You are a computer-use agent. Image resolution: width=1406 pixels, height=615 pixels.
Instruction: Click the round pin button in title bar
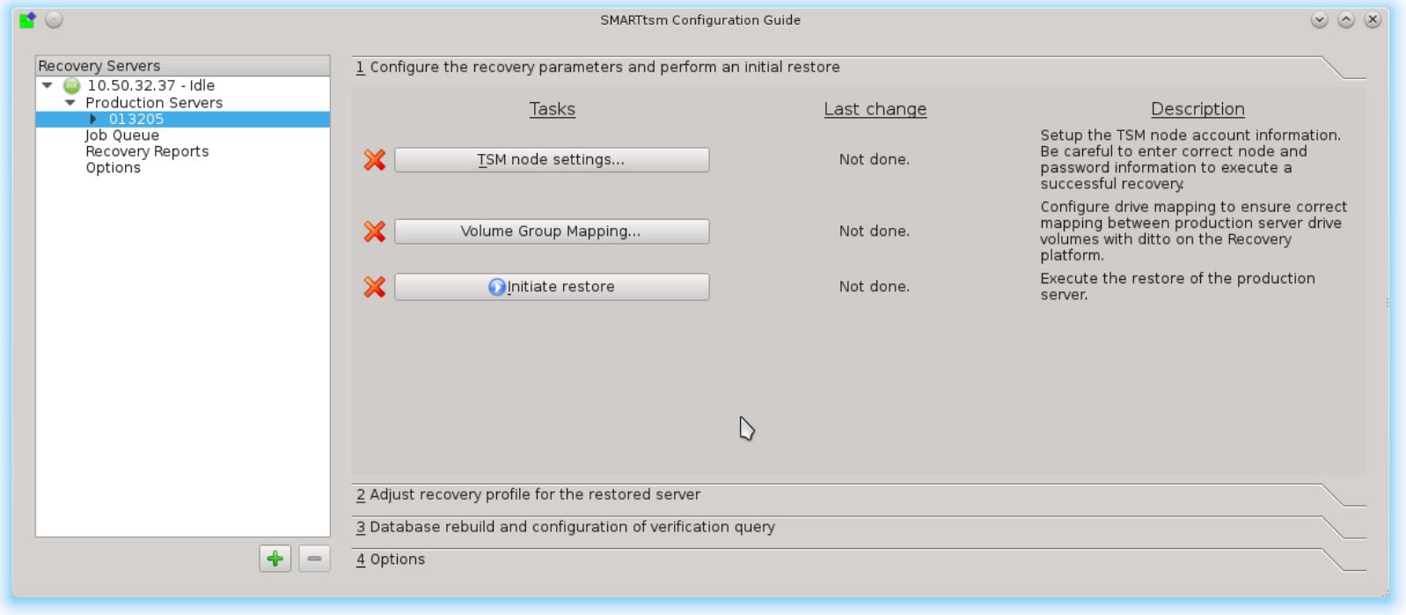(x=55, y=19)
